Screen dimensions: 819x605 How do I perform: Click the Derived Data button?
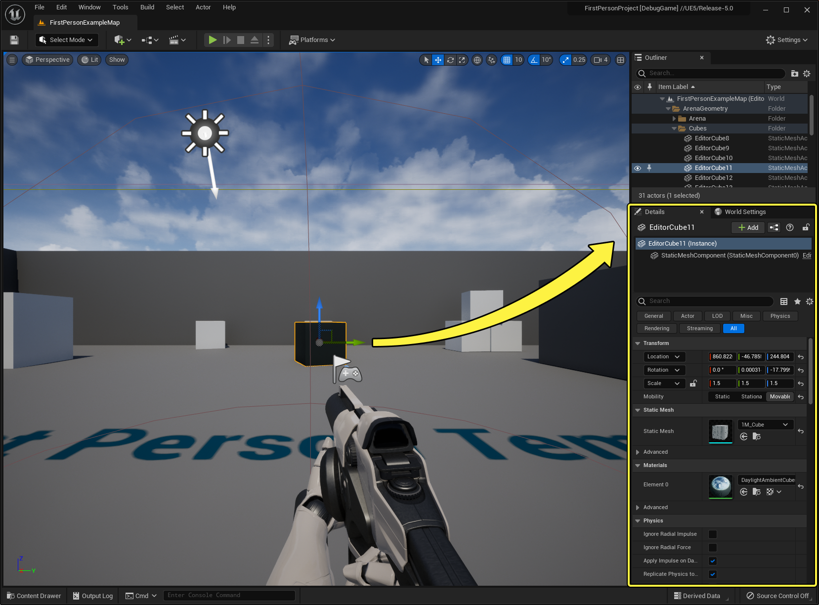pyautogui.click(x=697, y=596)
